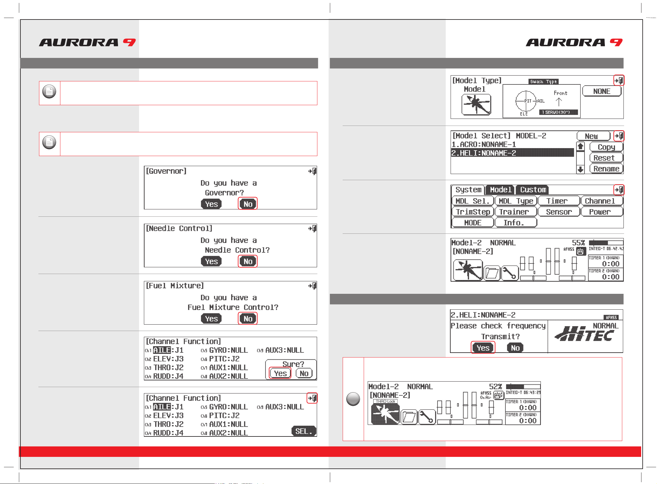Choose Yes on Needle Control prompt
Image resolution: width=657 pixels, height=484 pixels.
pyautogui.click(x=211, y=261)
